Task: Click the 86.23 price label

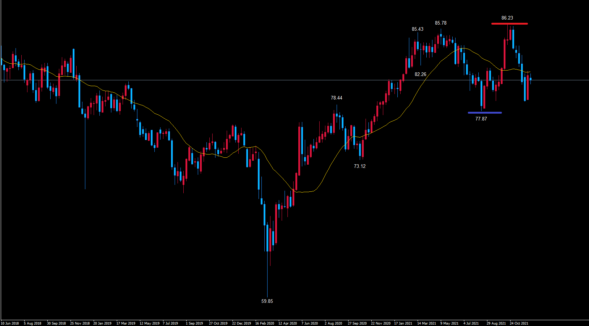Action: 507,18
